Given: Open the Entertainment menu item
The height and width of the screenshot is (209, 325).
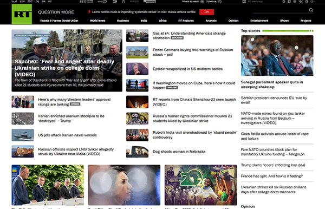Looking at the screenshot, I should (x=259, y=21).
